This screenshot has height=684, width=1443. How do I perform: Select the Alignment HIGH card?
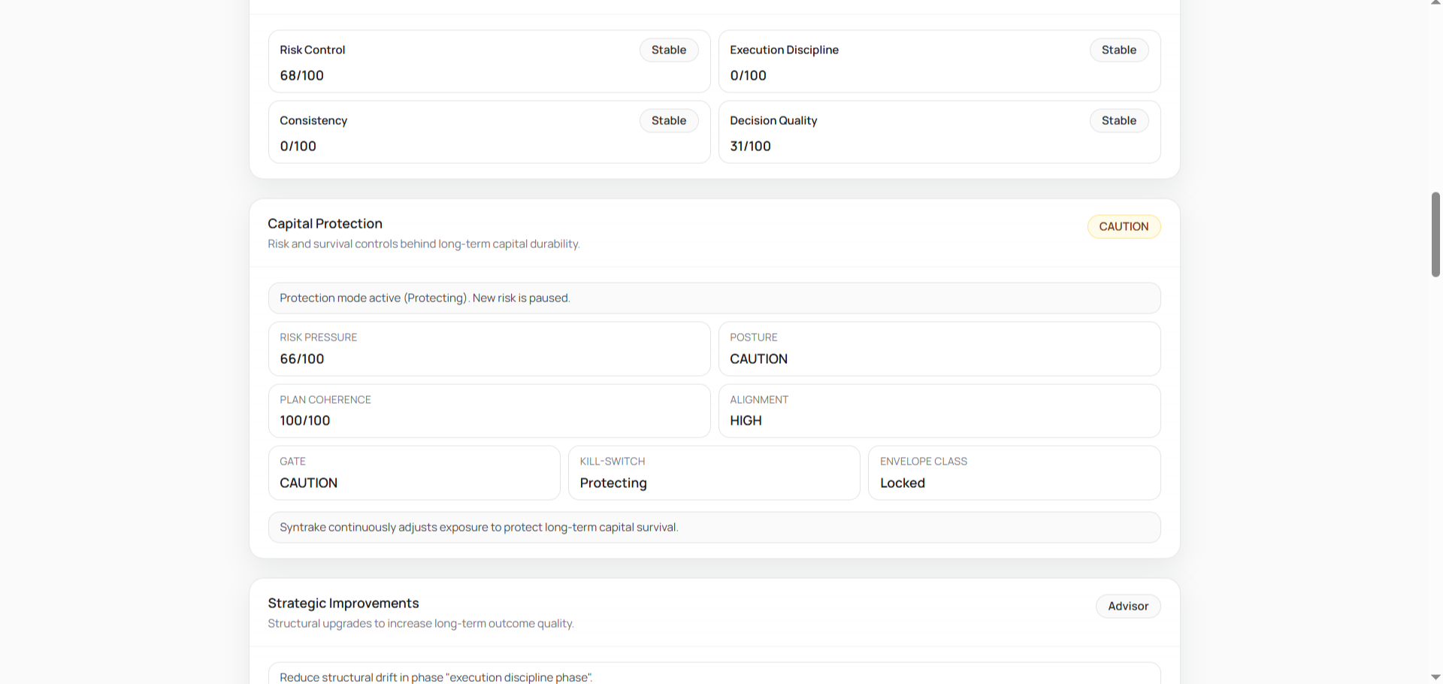939,410
